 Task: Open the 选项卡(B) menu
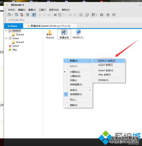tap(54, 10)
